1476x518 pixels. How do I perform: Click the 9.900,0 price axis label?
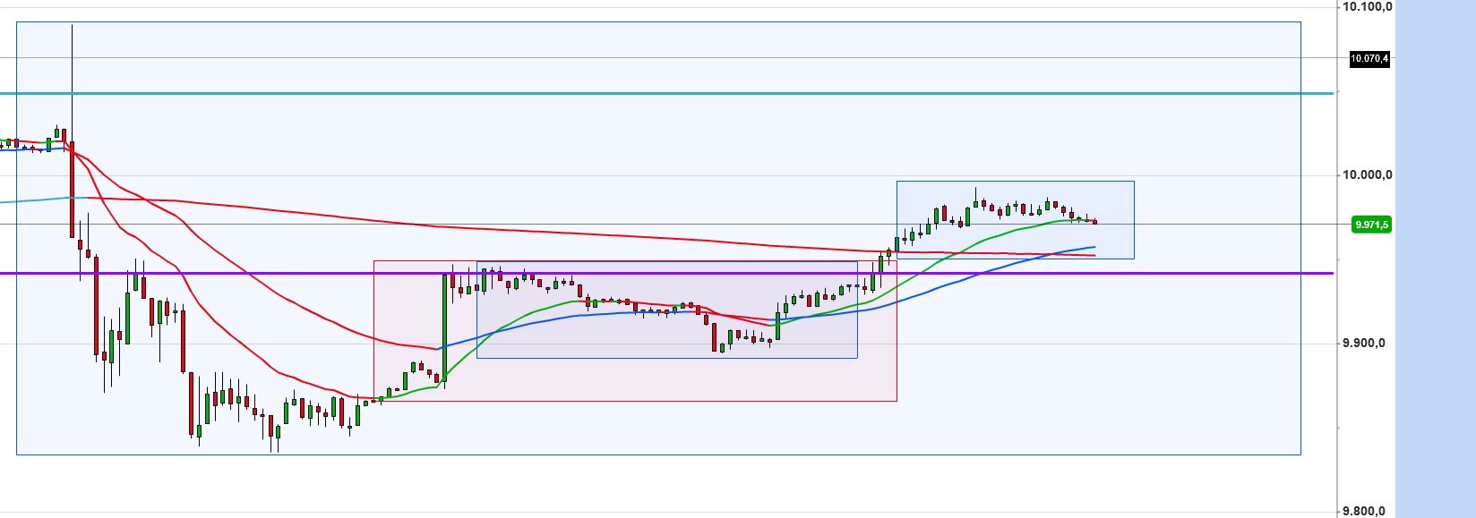[x=1366, y=343]
